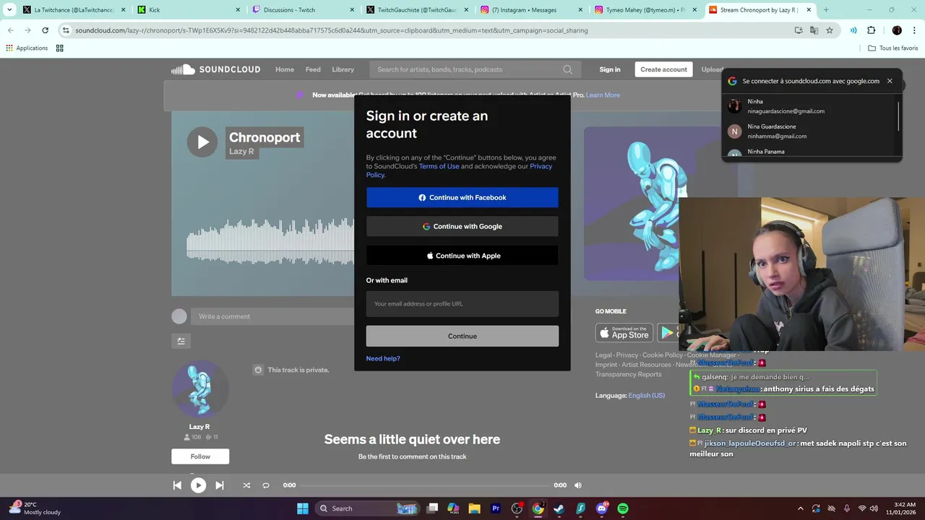925x520 pixels.
Task: Open the Apps grid icon in bookmarks bar
Action: 59,48
